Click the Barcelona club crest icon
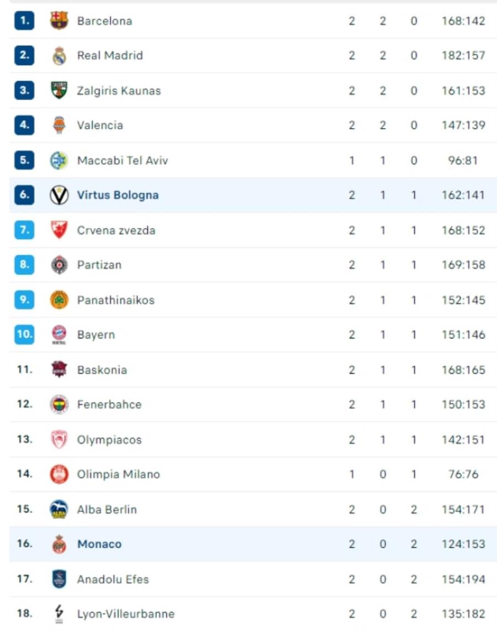The height and width of the screenshot is (630, 497). 59,20
